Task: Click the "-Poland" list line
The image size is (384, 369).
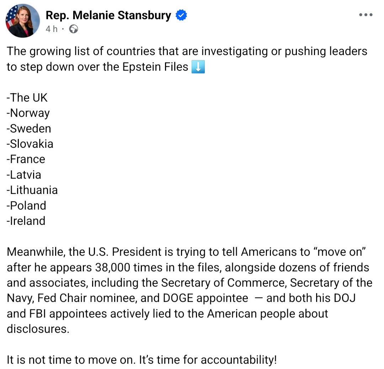Action: (x=27, y=206)
